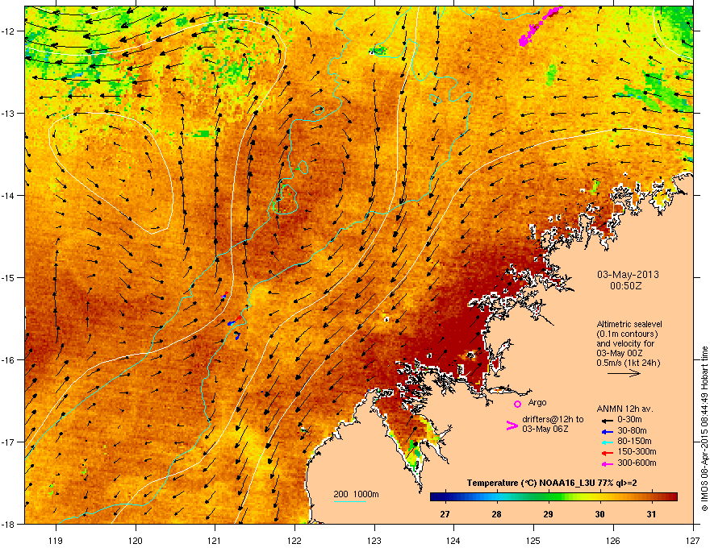Click the IMOS copyright timestamp text

point(704,429)
